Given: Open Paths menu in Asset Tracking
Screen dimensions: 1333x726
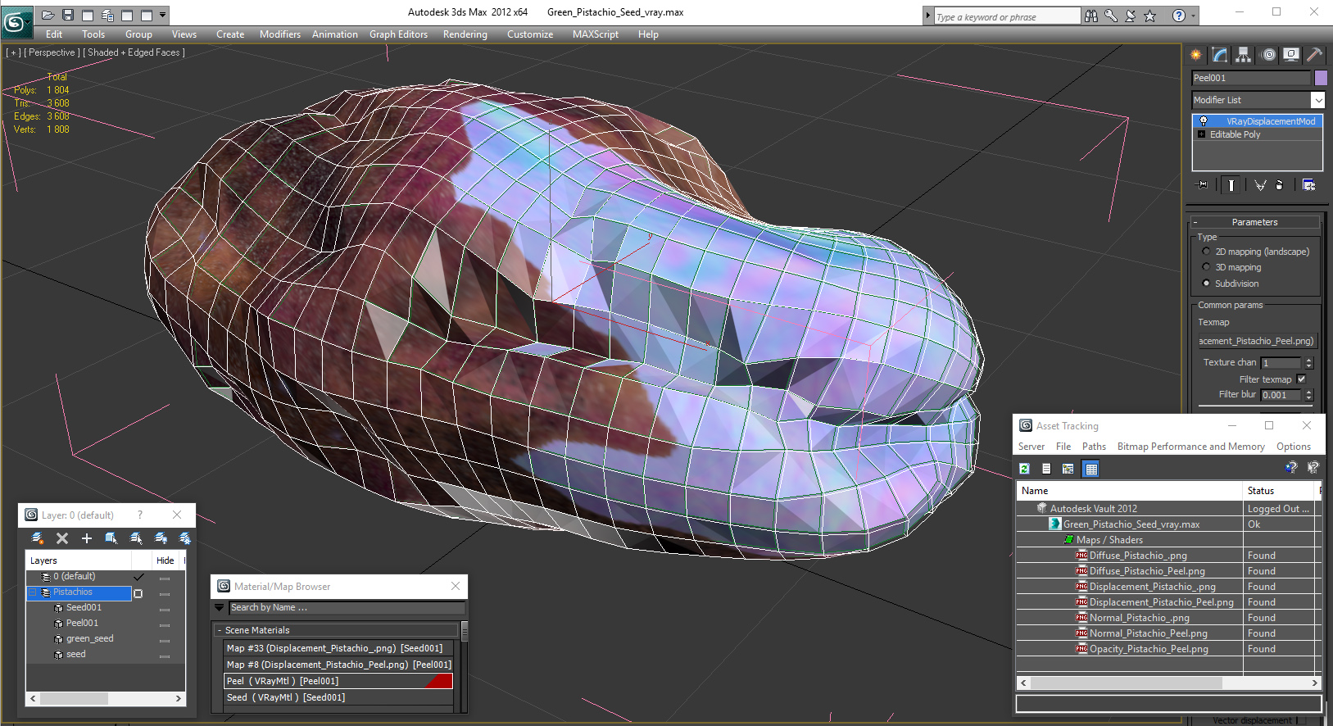Looking at the screenshot, I should coord(1094,447).
